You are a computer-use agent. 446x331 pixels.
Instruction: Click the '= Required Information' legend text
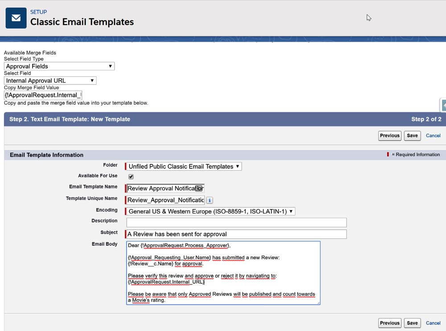click(416, 155)
